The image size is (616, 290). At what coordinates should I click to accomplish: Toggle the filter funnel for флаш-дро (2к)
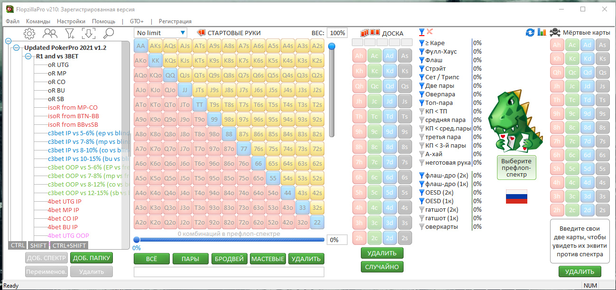coord(422,175)
